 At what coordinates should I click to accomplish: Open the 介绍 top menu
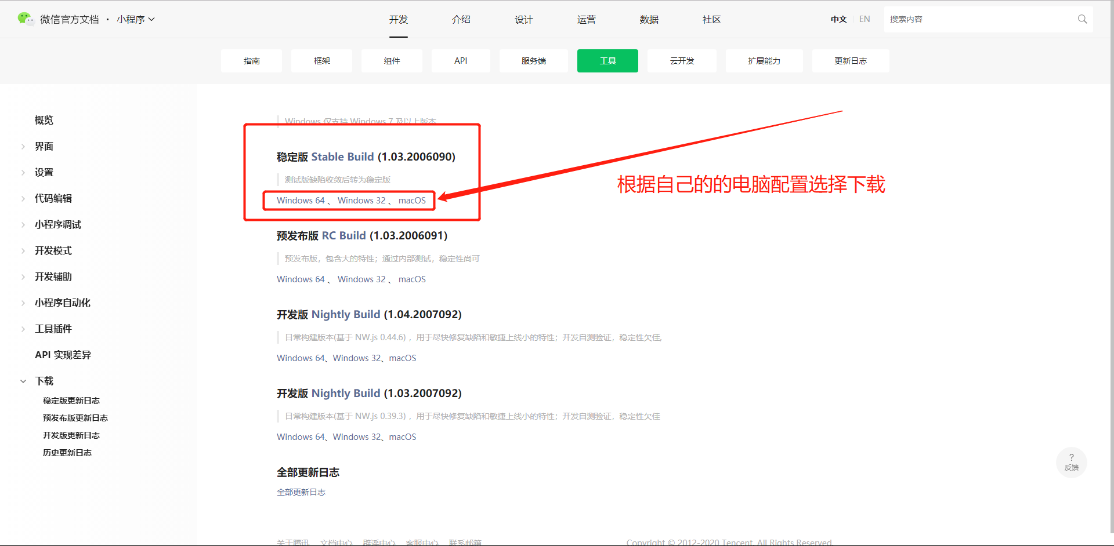461,19
